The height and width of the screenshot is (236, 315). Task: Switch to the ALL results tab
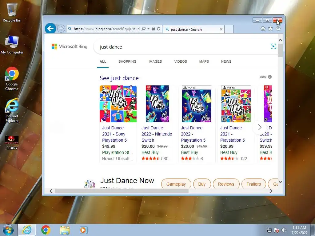click(103, 61)
